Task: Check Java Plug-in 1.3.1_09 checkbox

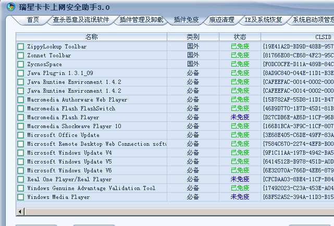Action: coord(21,73)
